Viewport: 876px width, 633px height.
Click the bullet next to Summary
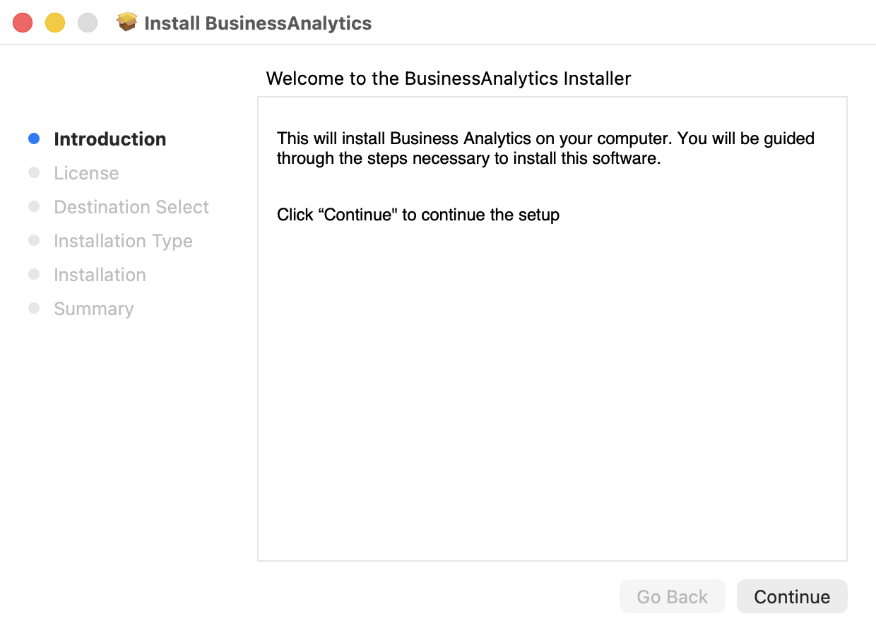(34, 308)
